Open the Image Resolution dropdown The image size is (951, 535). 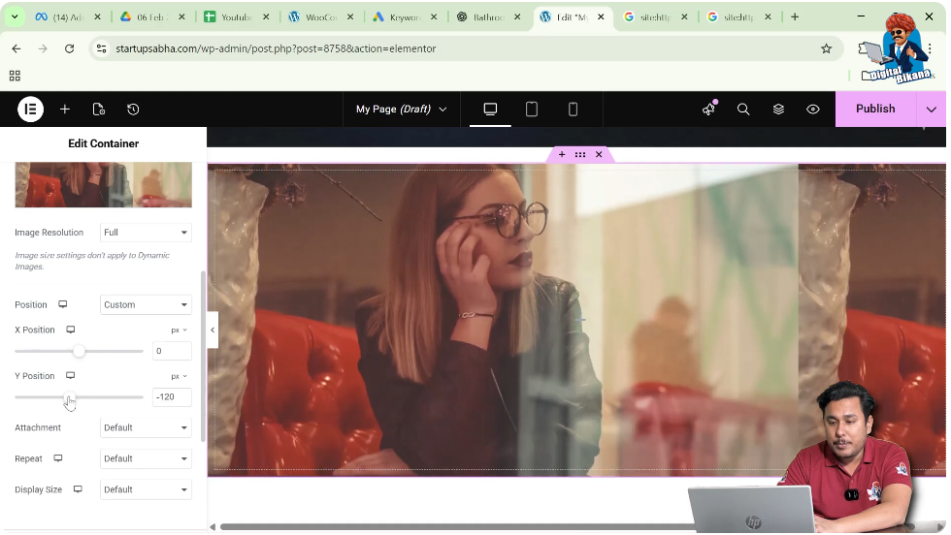point(146,233)
